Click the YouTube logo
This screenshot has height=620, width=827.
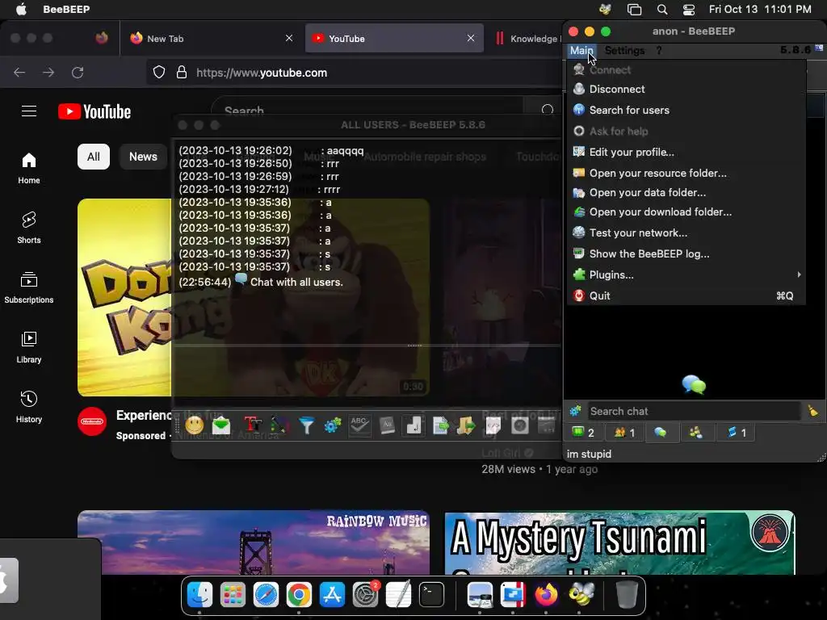pyautogui.click(x=94, y=111)
